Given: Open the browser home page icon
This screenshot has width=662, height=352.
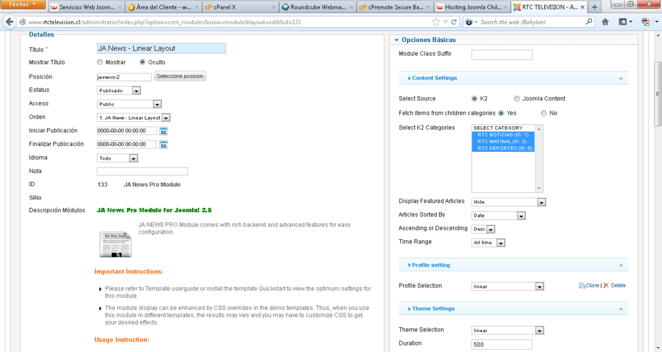Looking at the screenshot, I should pos(605,22).
